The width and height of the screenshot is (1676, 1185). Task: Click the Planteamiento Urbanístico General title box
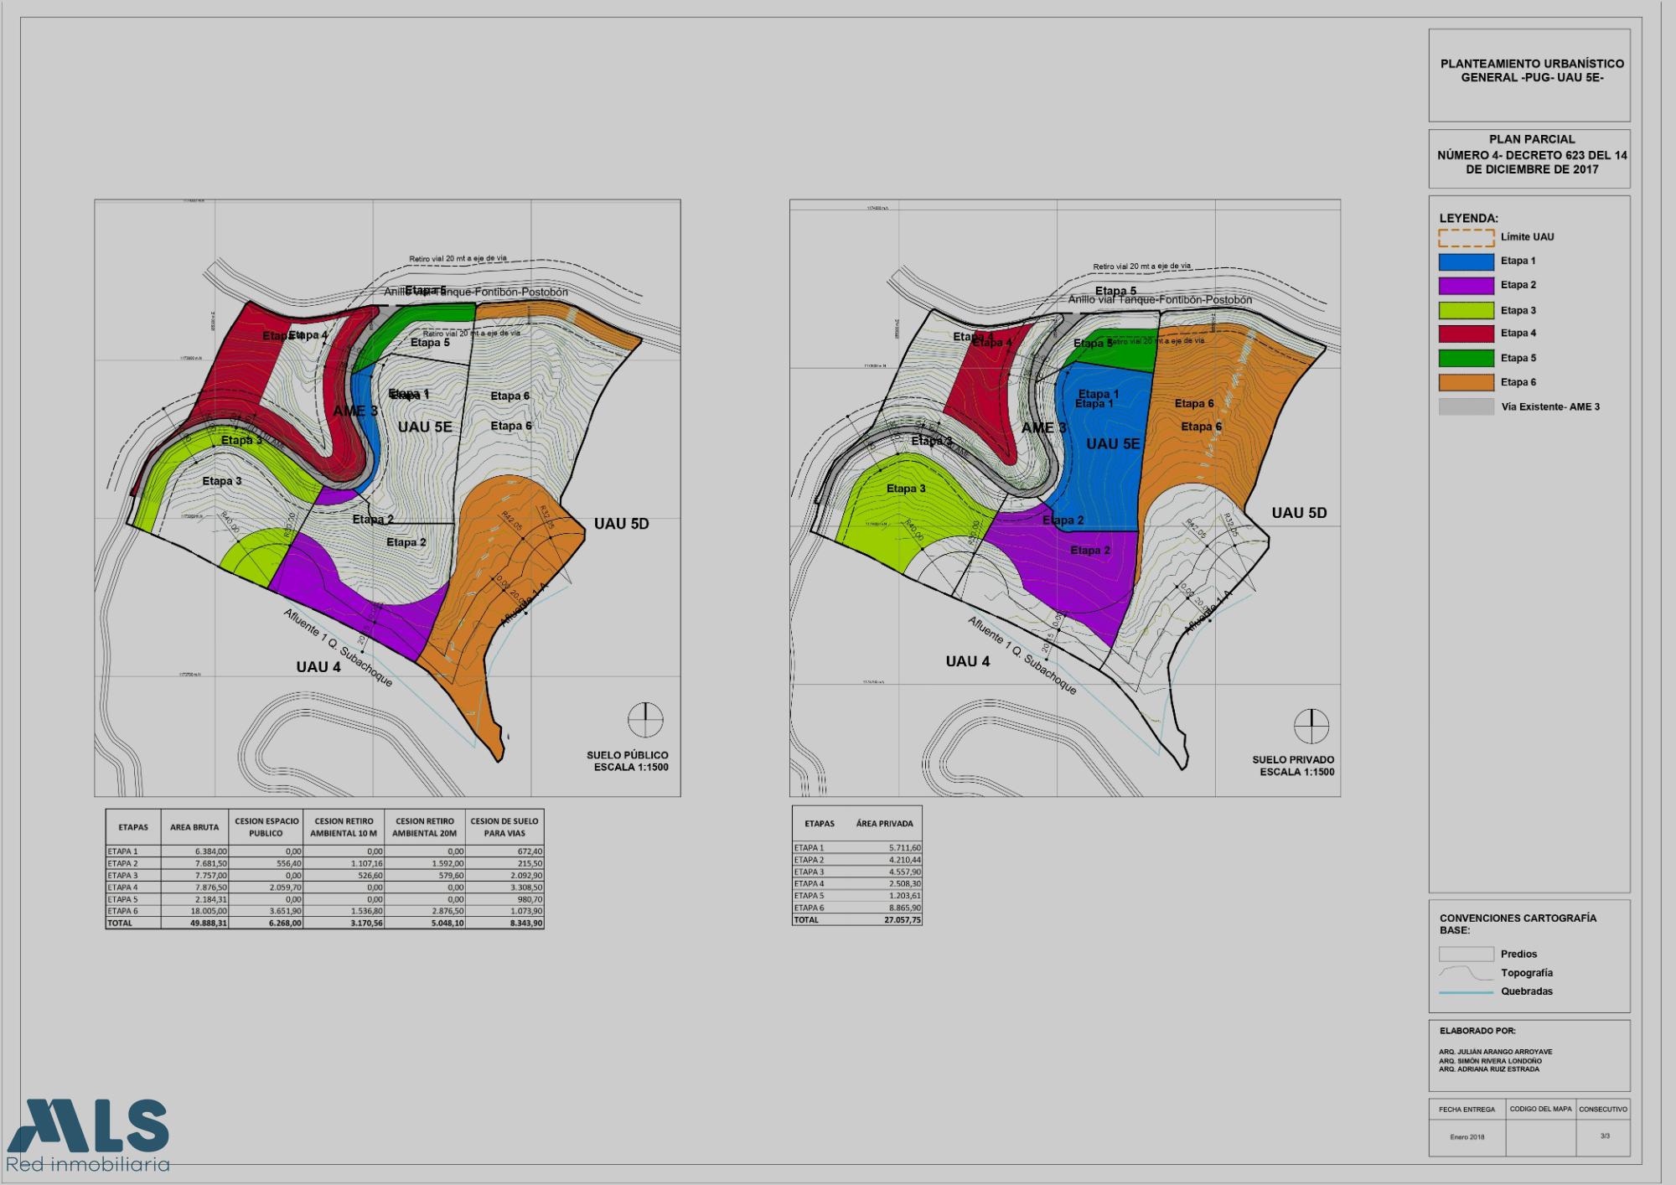click(1529, 75)
